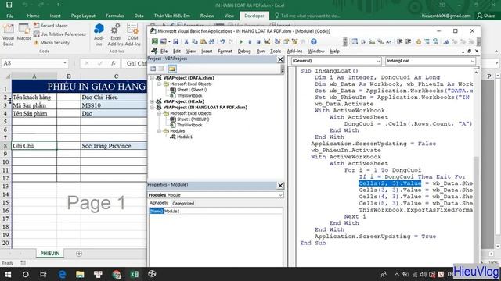Click Insert UserForm icon in VBA toolbar
501x281 pixels.
164,41
